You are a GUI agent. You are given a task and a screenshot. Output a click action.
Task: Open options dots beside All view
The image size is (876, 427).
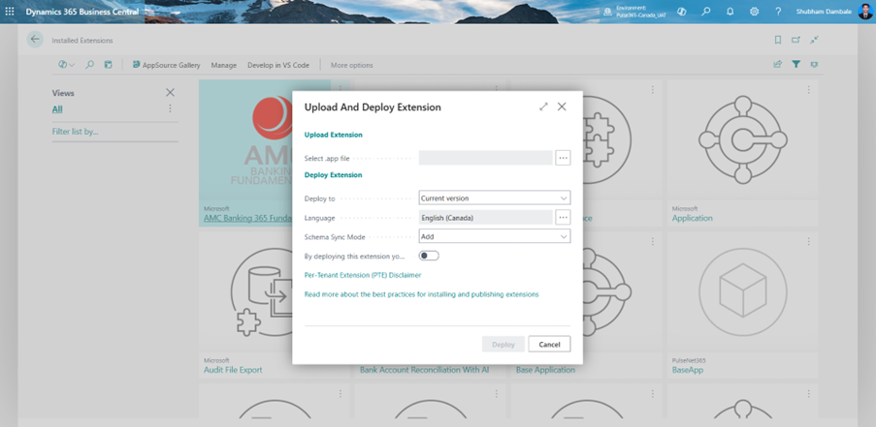click(x=171, y=108)
